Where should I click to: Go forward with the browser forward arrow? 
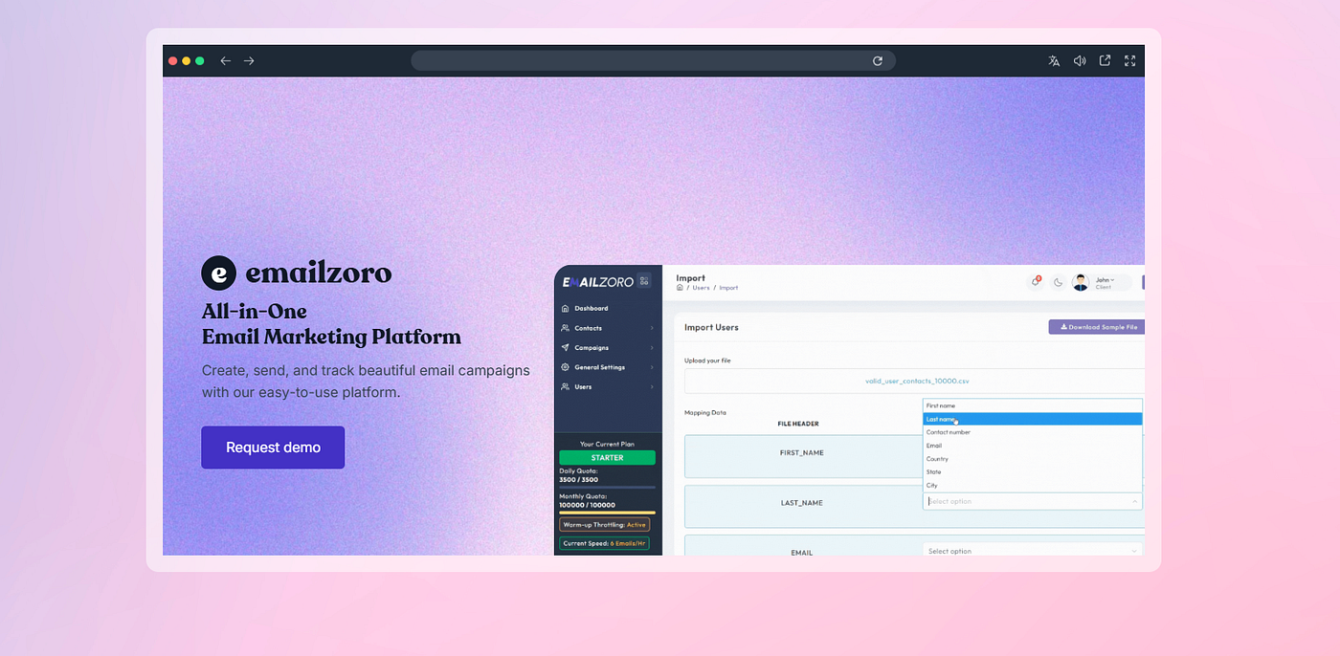[249, 61]
